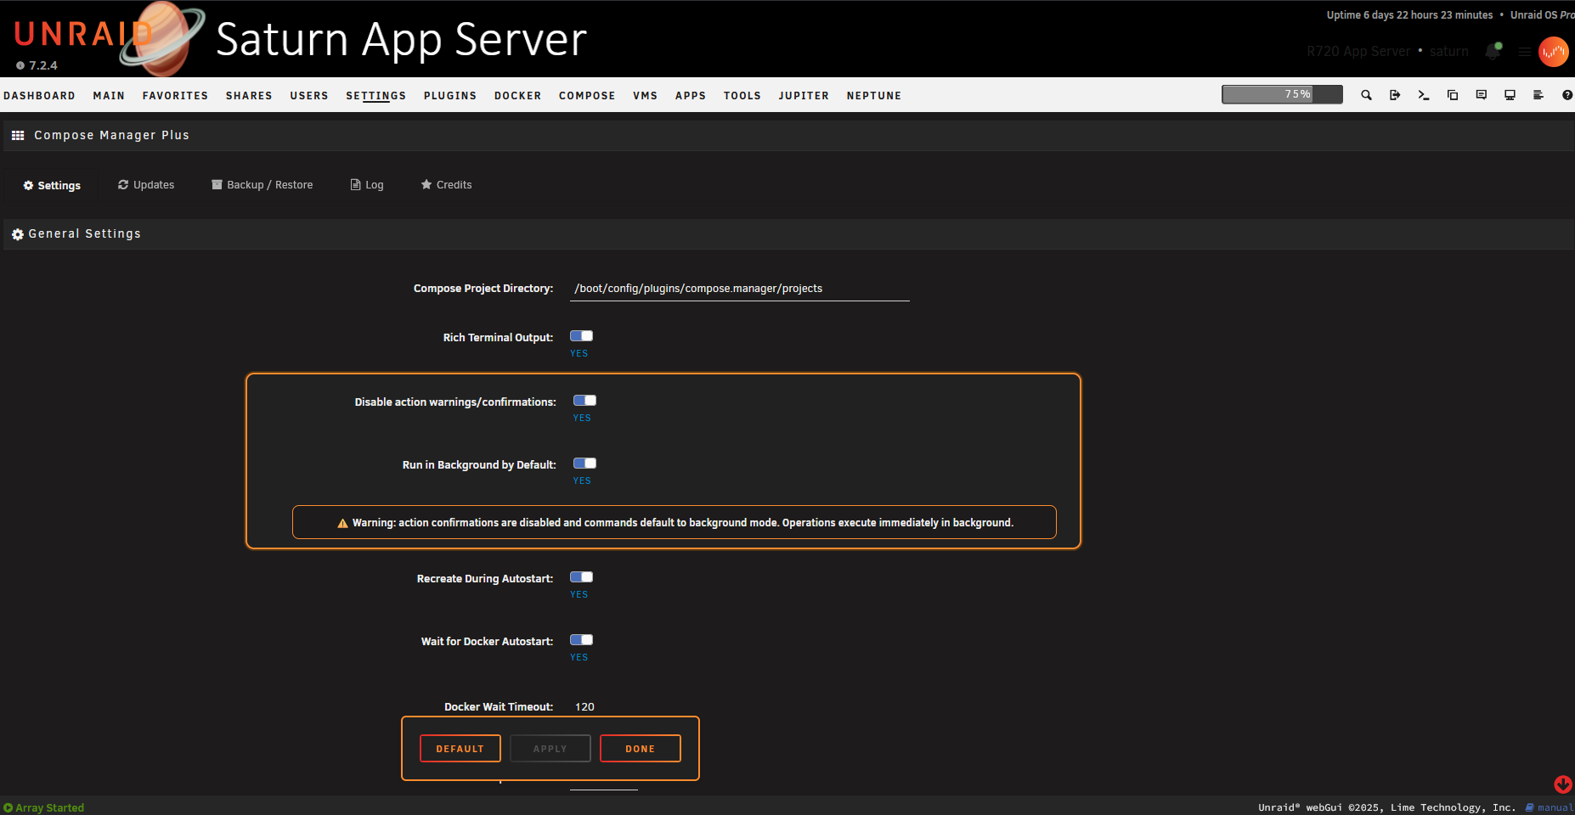Open PLUGINS in the navigation bar
Image resolution: width=1575 pixels, height=815 pixels.
(450, 96)
